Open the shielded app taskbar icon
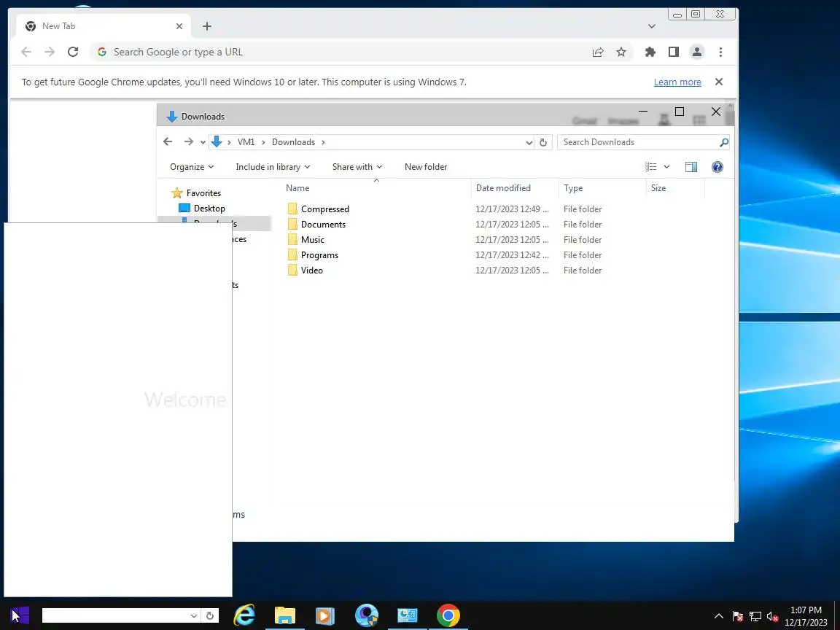 367,615
